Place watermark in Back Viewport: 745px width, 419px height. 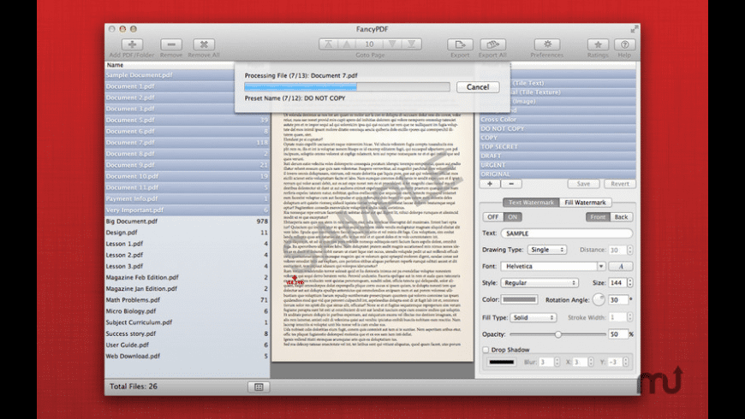pos(621,217)
